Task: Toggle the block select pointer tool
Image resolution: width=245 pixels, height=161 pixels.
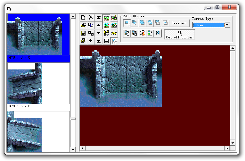Action: (x=114, y=41)
